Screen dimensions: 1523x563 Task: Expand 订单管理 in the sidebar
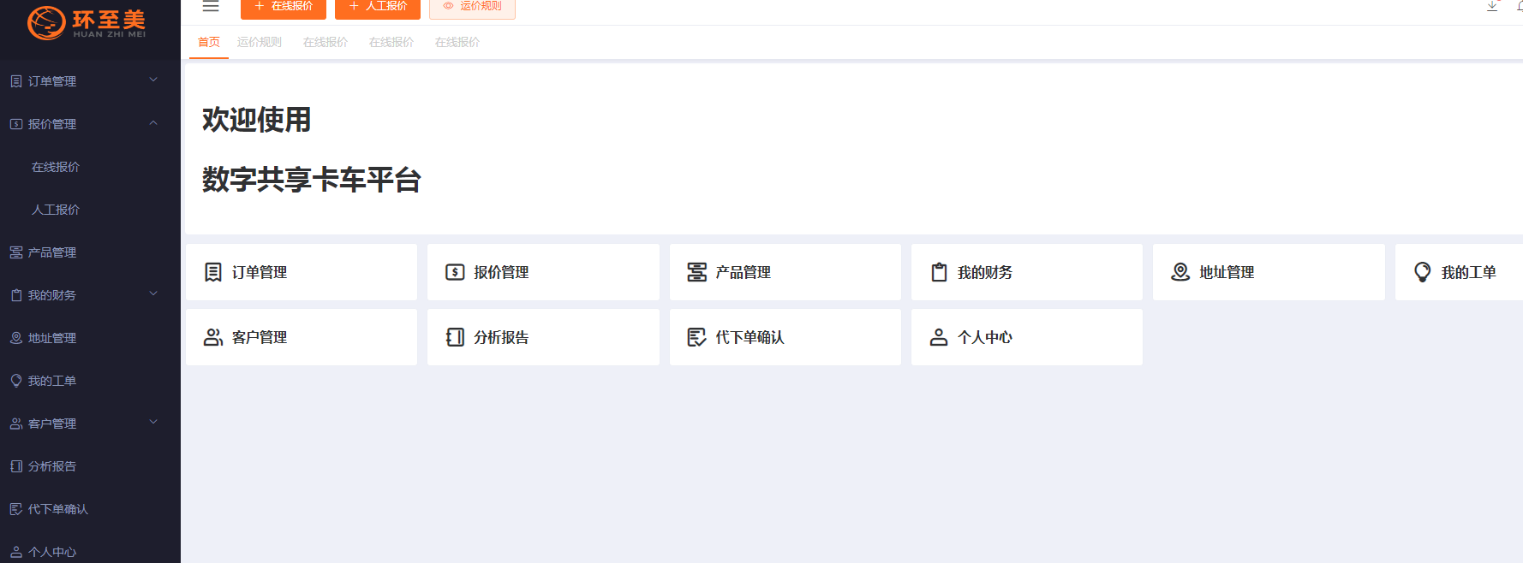point(86,81)
